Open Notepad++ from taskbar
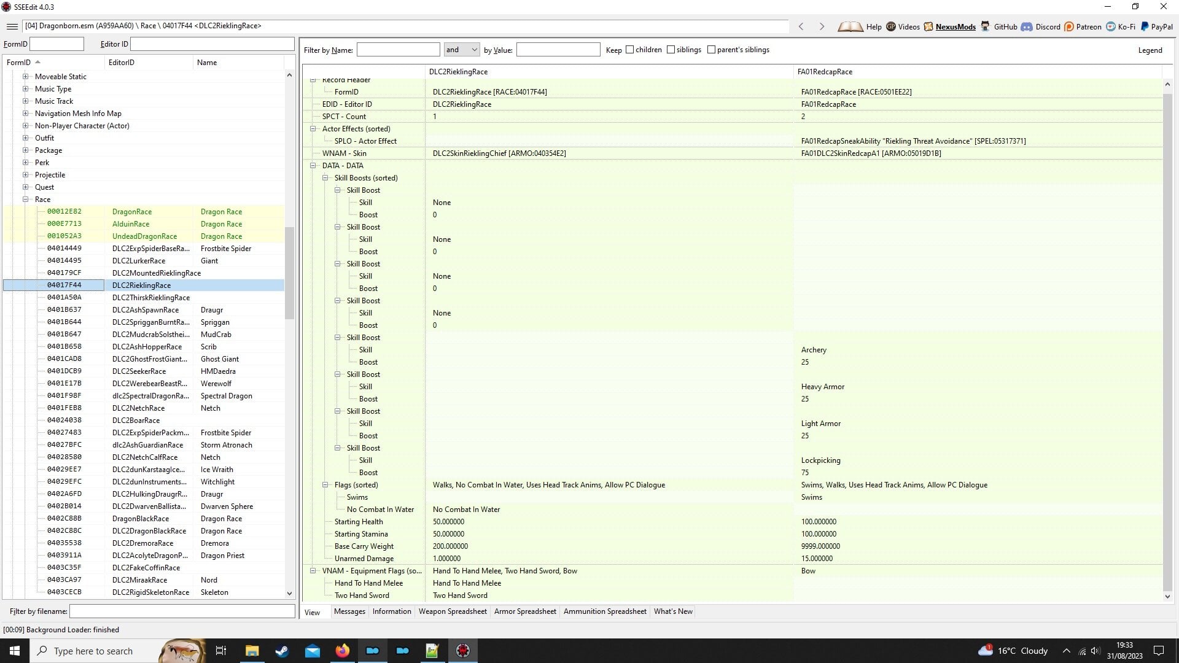 click(432, 651)
